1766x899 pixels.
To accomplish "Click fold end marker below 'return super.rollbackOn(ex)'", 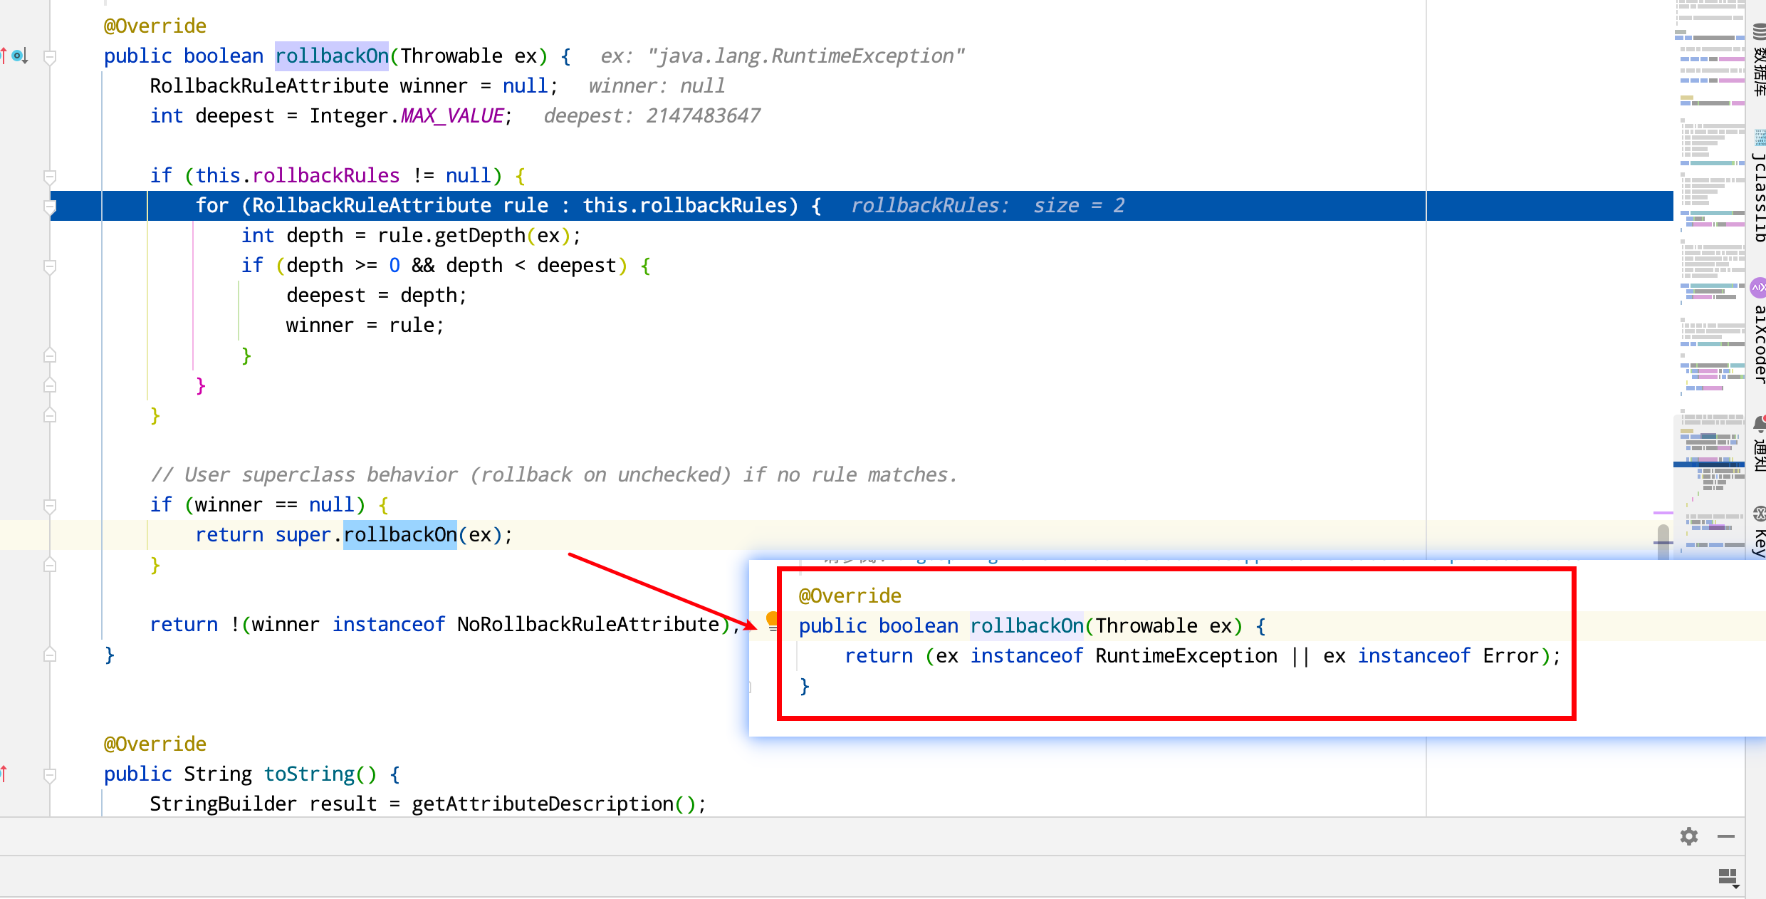I will (50, 564).
